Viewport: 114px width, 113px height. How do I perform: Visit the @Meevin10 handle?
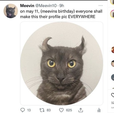pos(46,6)
